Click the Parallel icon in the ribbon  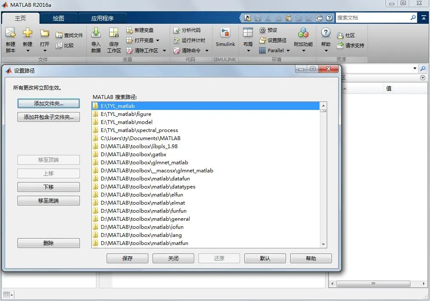coord(263,51)
